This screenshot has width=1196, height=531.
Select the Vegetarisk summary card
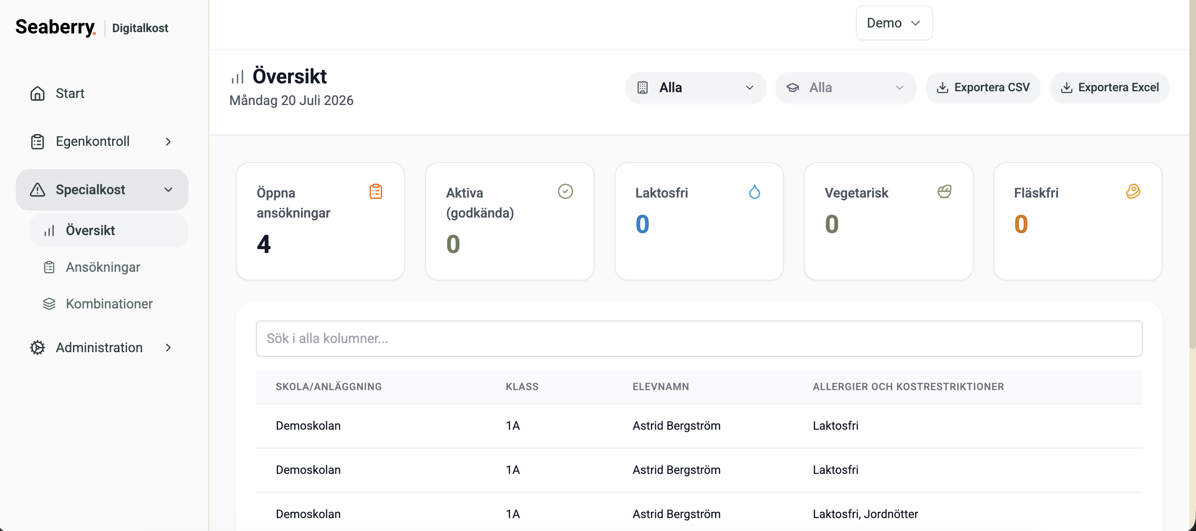point(888,221)
